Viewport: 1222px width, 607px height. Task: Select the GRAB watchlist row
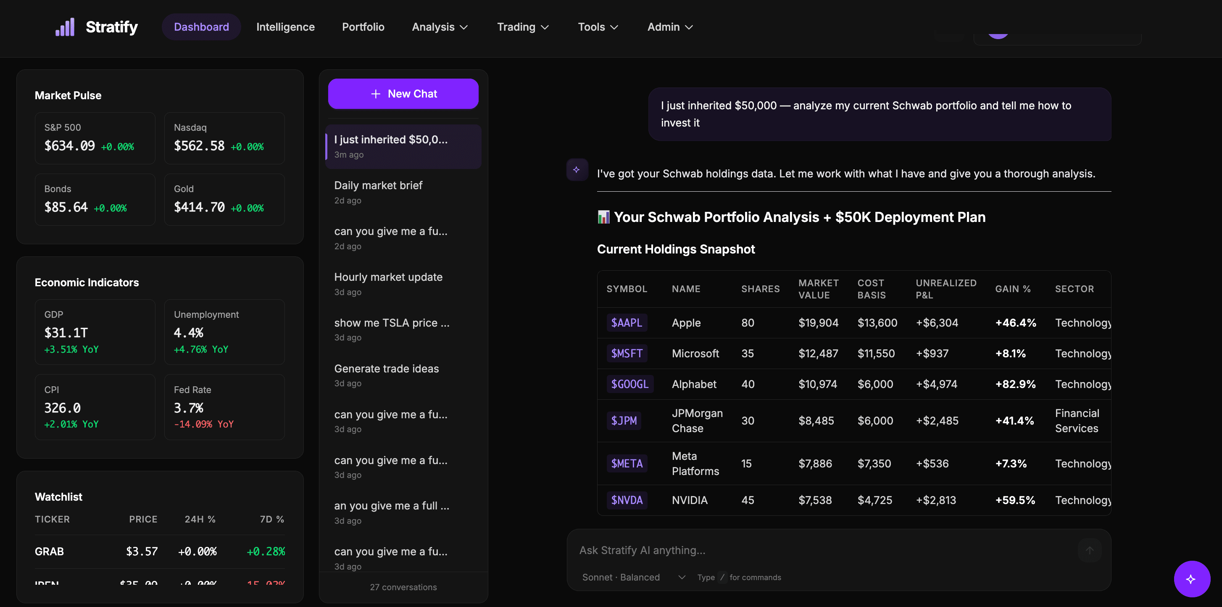tap(160, 552)
